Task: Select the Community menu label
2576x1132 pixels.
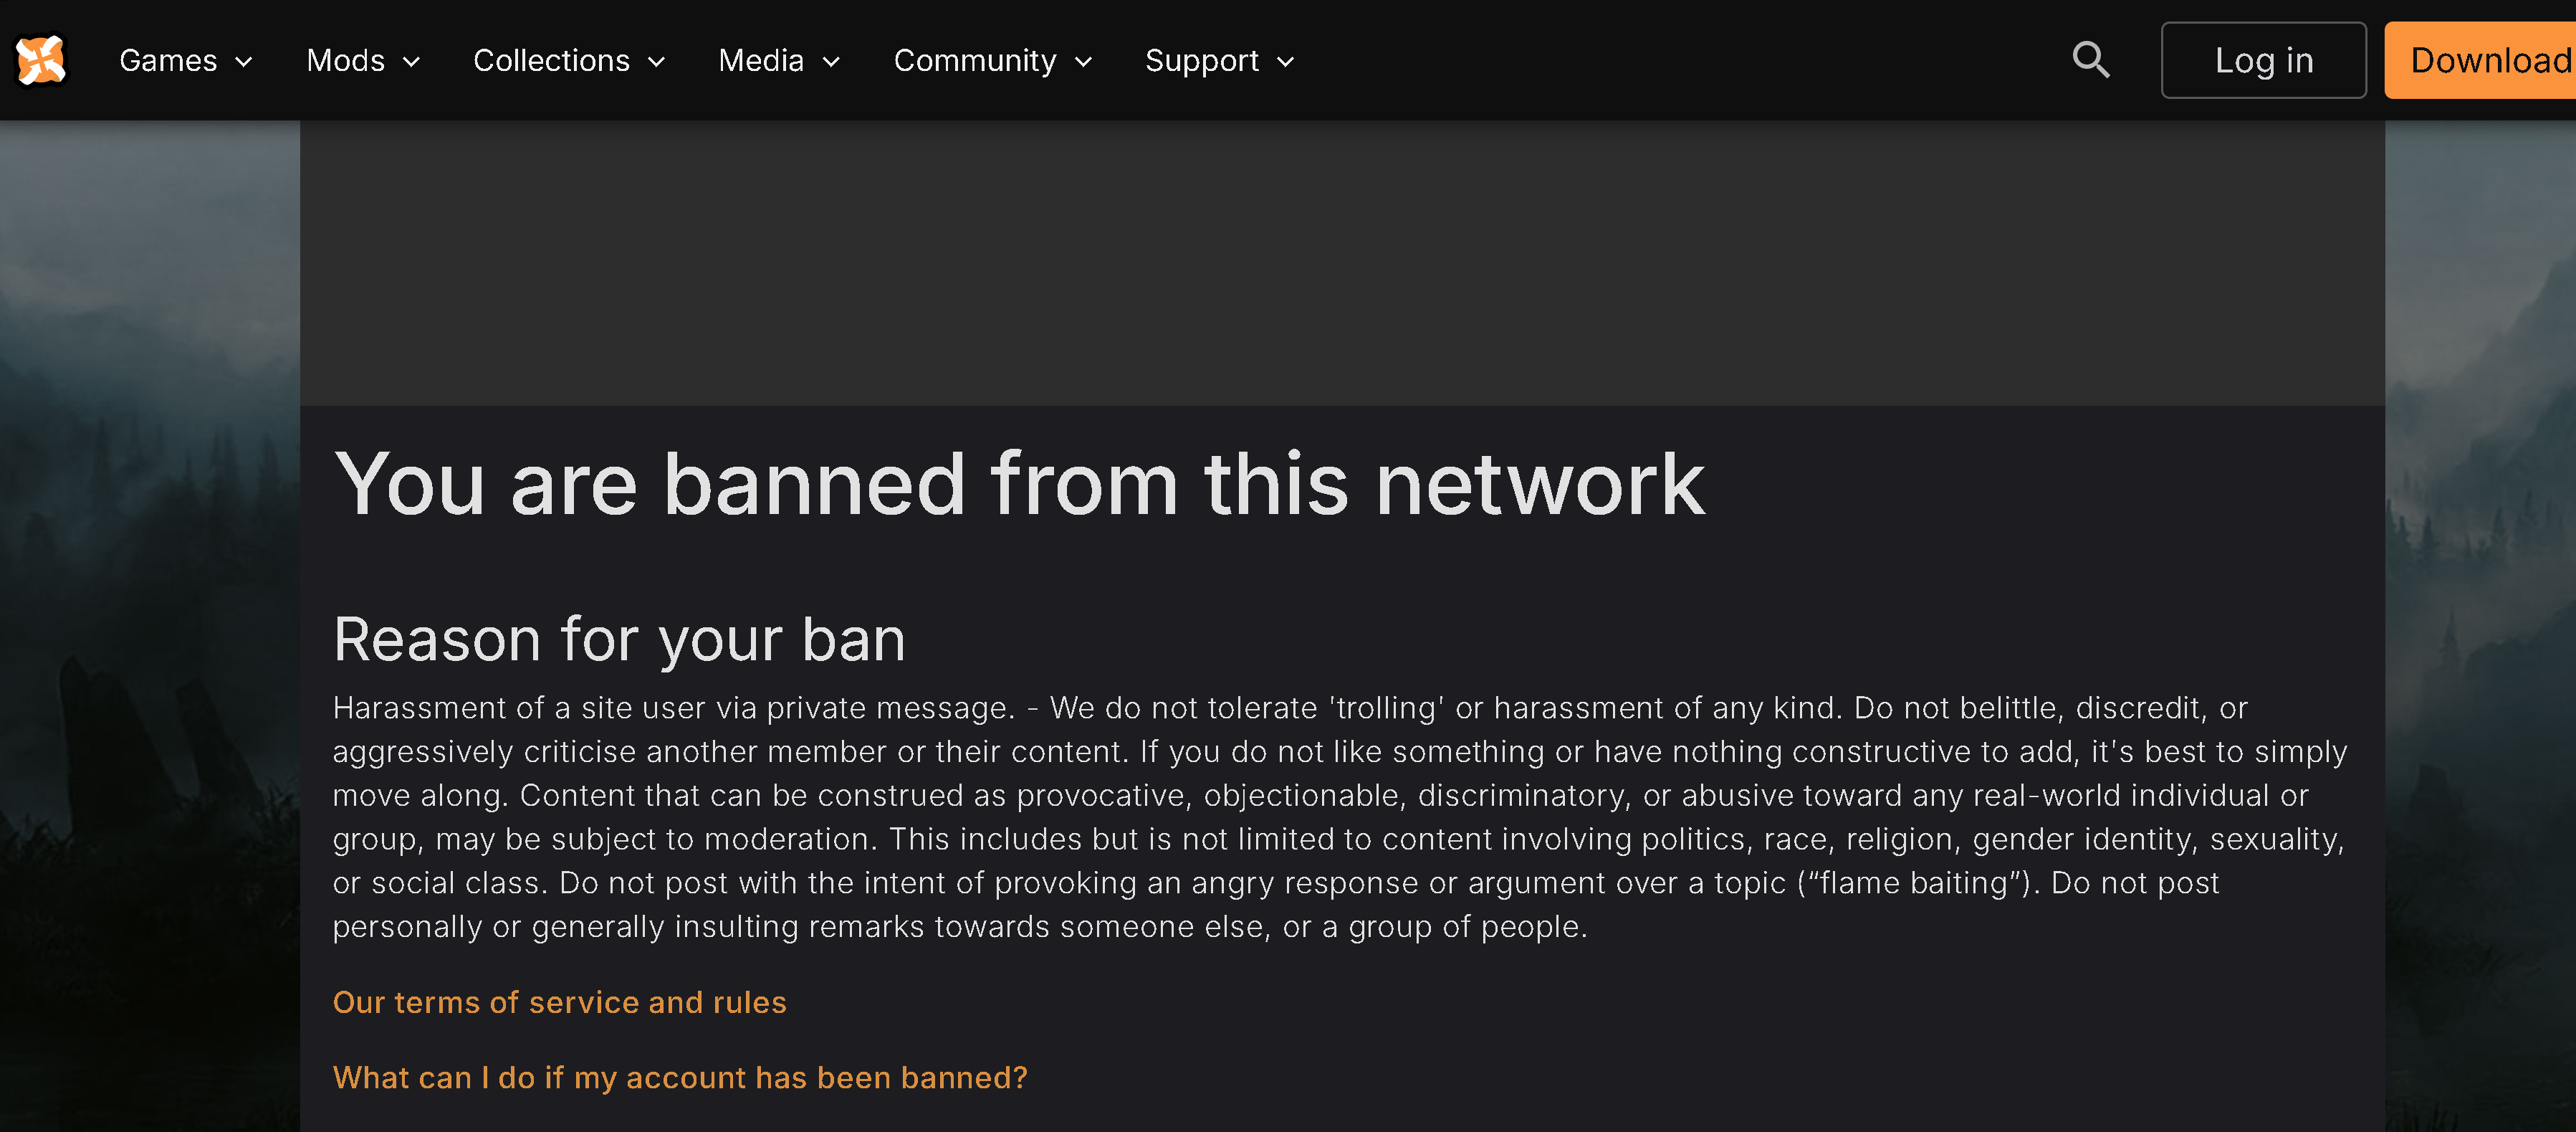Action: point(974,60)
